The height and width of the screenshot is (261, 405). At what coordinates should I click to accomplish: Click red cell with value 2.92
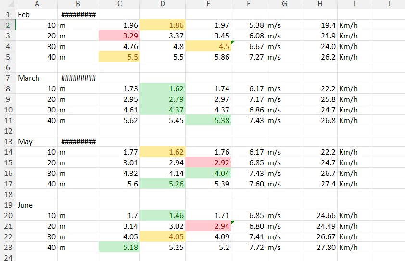(208, 162)
